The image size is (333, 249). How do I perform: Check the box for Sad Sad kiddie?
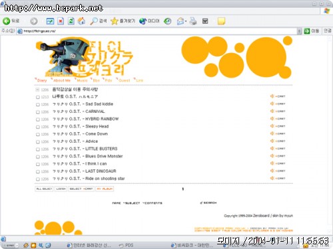point(38,104)
